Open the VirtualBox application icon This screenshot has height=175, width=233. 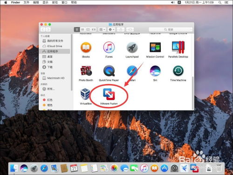pos(85,94)
